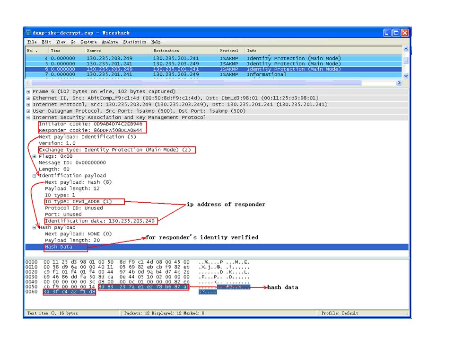Open the Statistics menu

[135, 42]
